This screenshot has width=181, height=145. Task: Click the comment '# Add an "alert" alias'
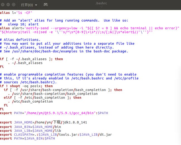click(x=64, y=20)
